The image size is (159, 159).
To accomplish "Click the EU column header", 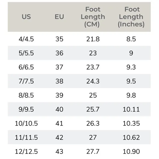I will (x=59, y=17).
